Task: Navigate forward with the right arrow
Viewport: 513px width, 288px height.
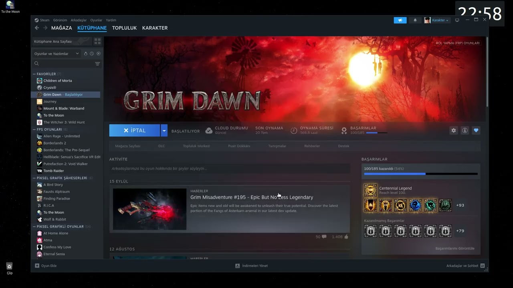Action: click(x=45, y=28)
